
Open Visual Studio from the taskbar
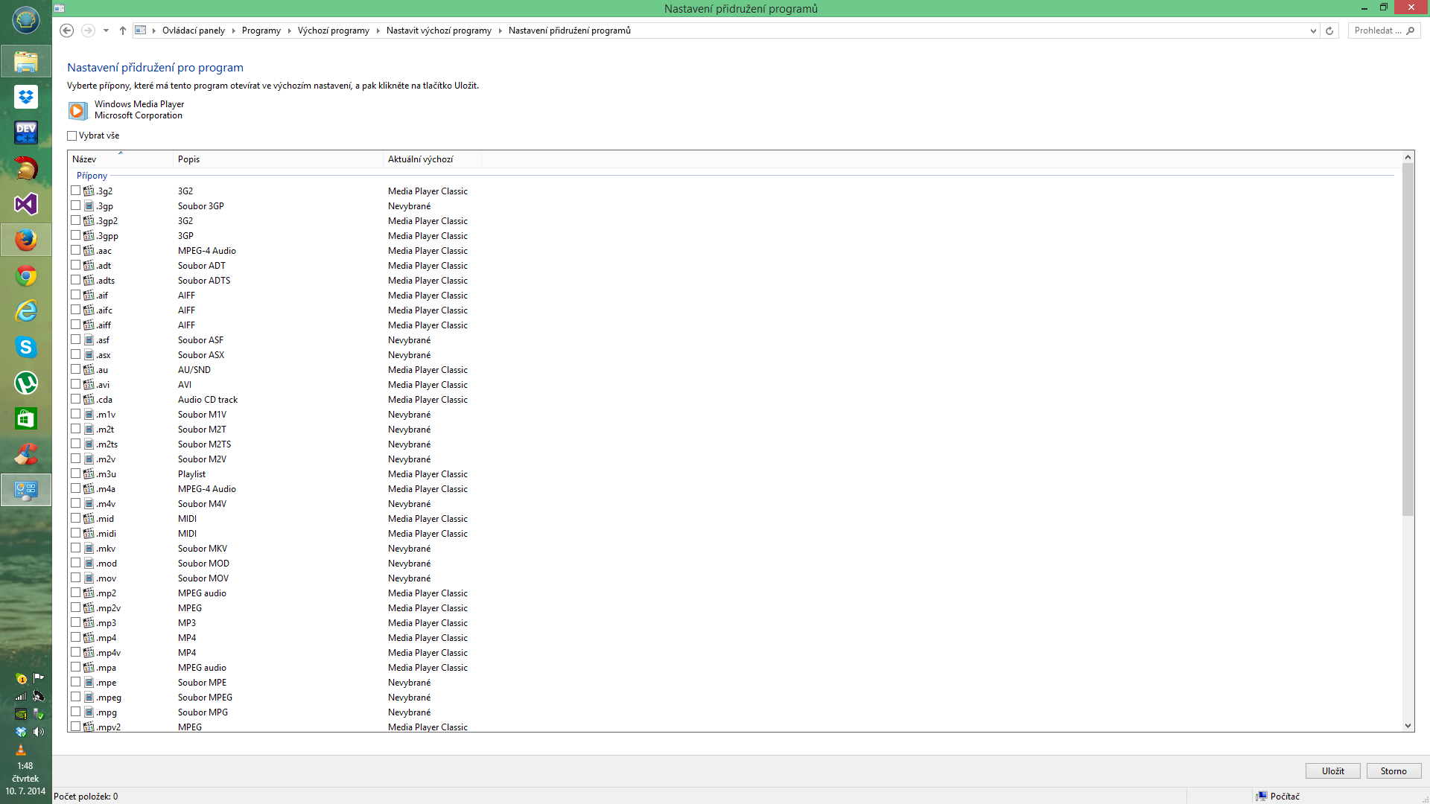[x=26, y=204]
